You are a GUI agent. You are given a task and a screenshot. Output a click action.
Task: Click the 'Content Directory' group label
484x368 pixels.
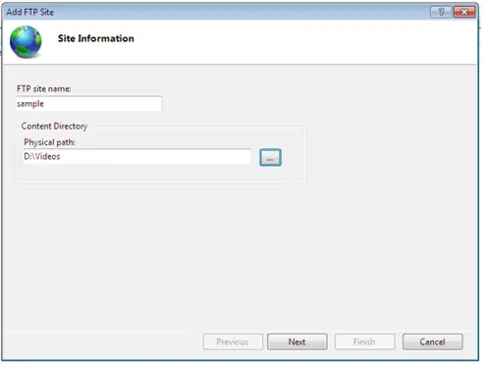coord(54,127)
